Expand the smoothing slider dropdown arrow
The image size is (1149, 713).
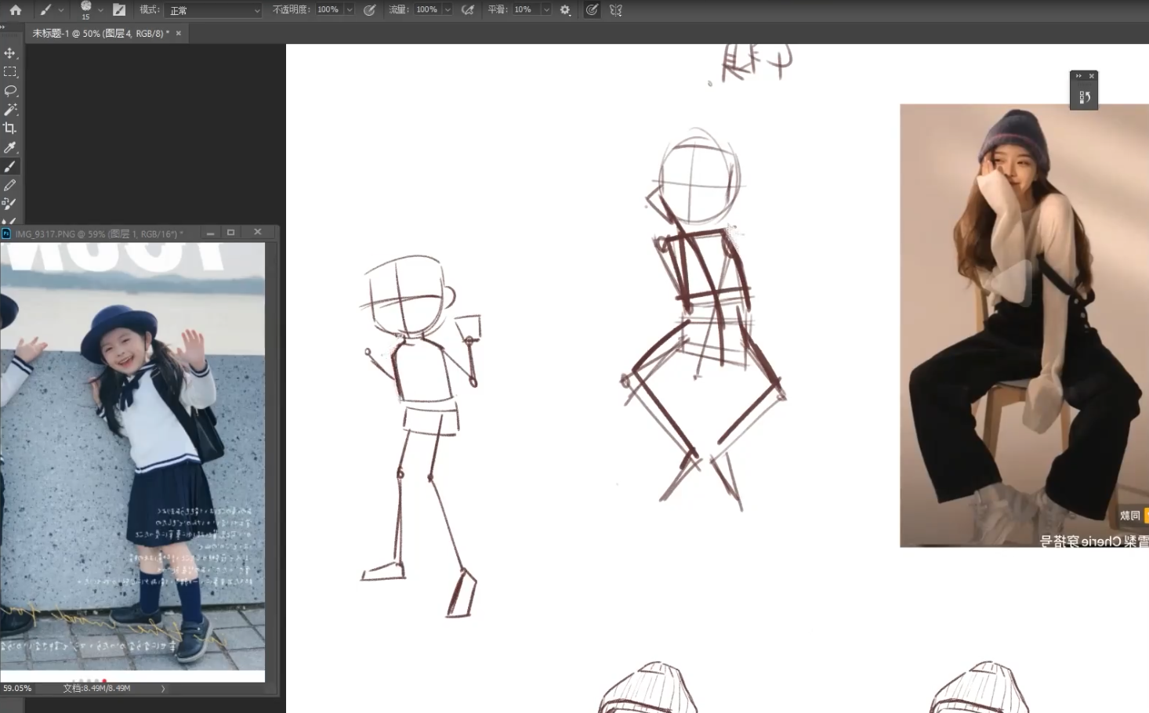pyautogui.click(x=546, y=10)
